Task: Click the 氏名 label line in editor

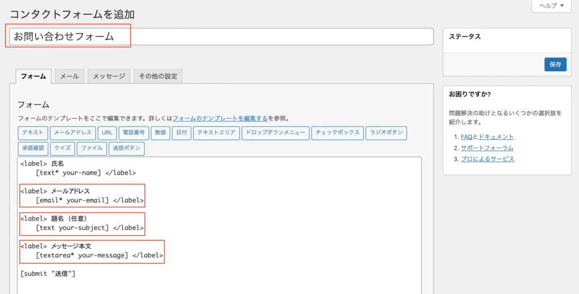Action: coord(42,164)
